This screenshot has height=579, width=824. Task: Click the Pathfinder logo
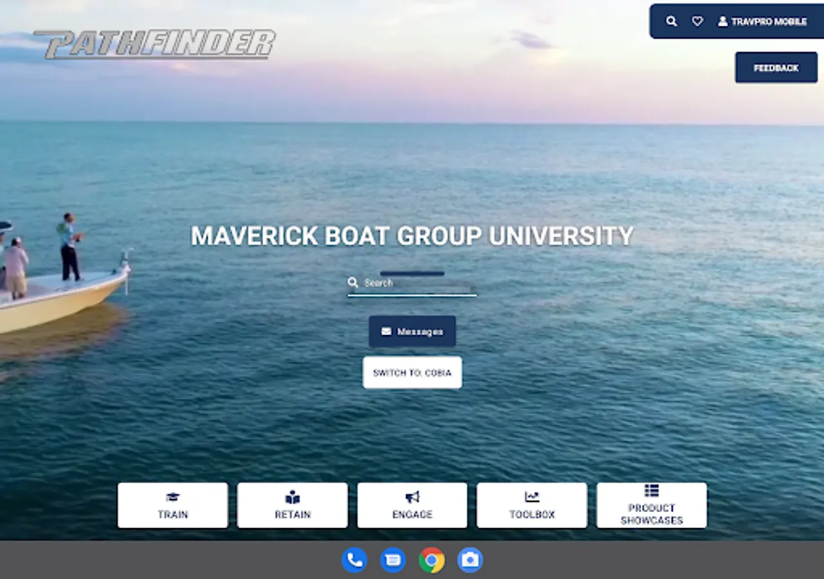154,44
